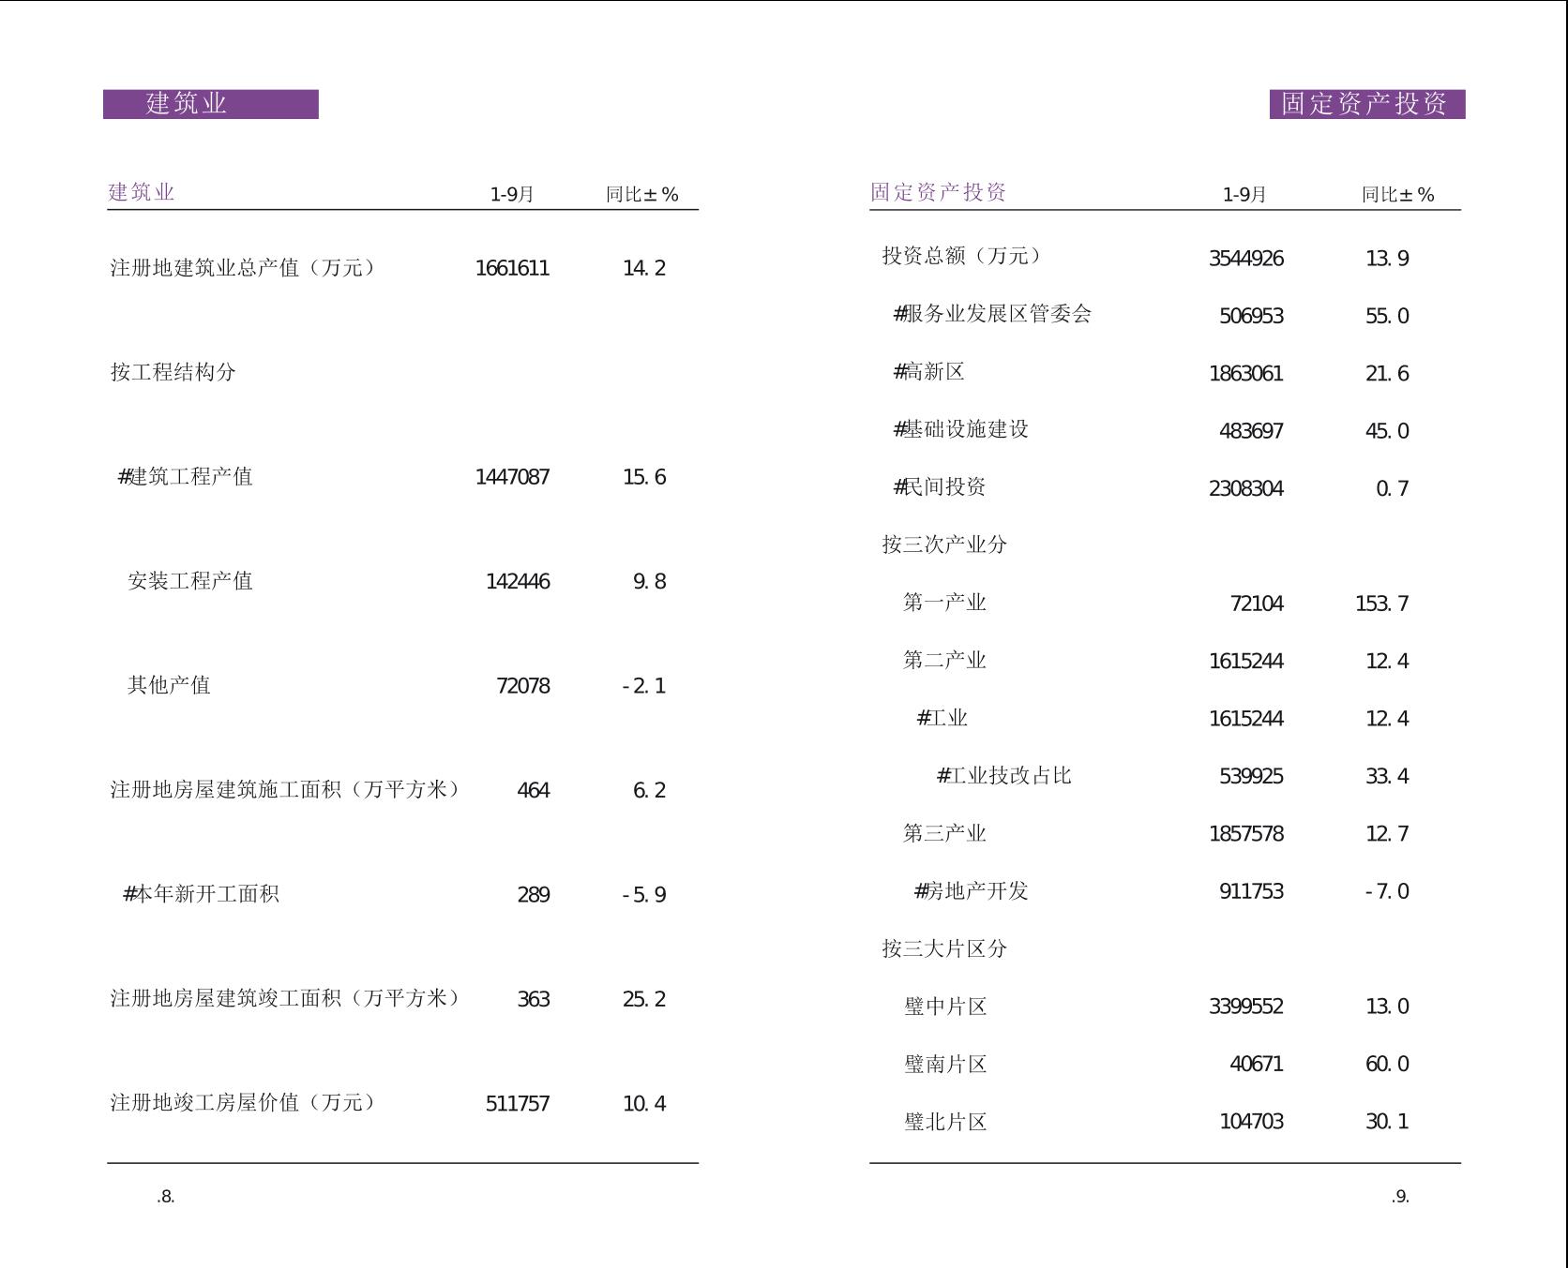Image resolution: width=1568 pixels, height=1268 pixels.
Task: Select percentage 0.7
Action: click(1392, 489)
